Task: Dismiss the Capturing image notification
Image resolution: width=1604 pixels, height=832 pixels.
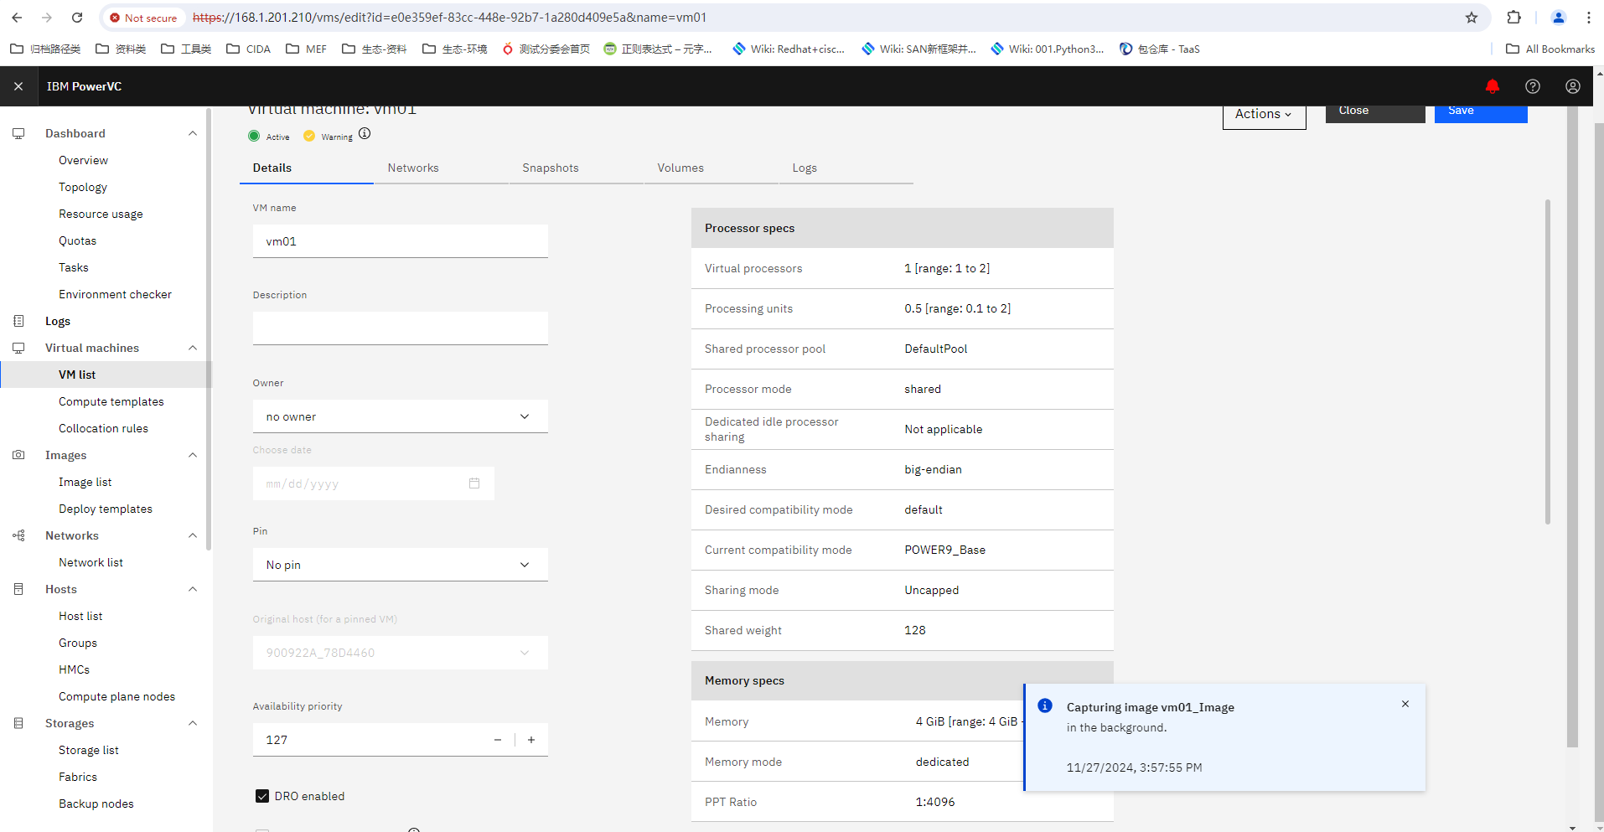Action: pos(1405,704)
